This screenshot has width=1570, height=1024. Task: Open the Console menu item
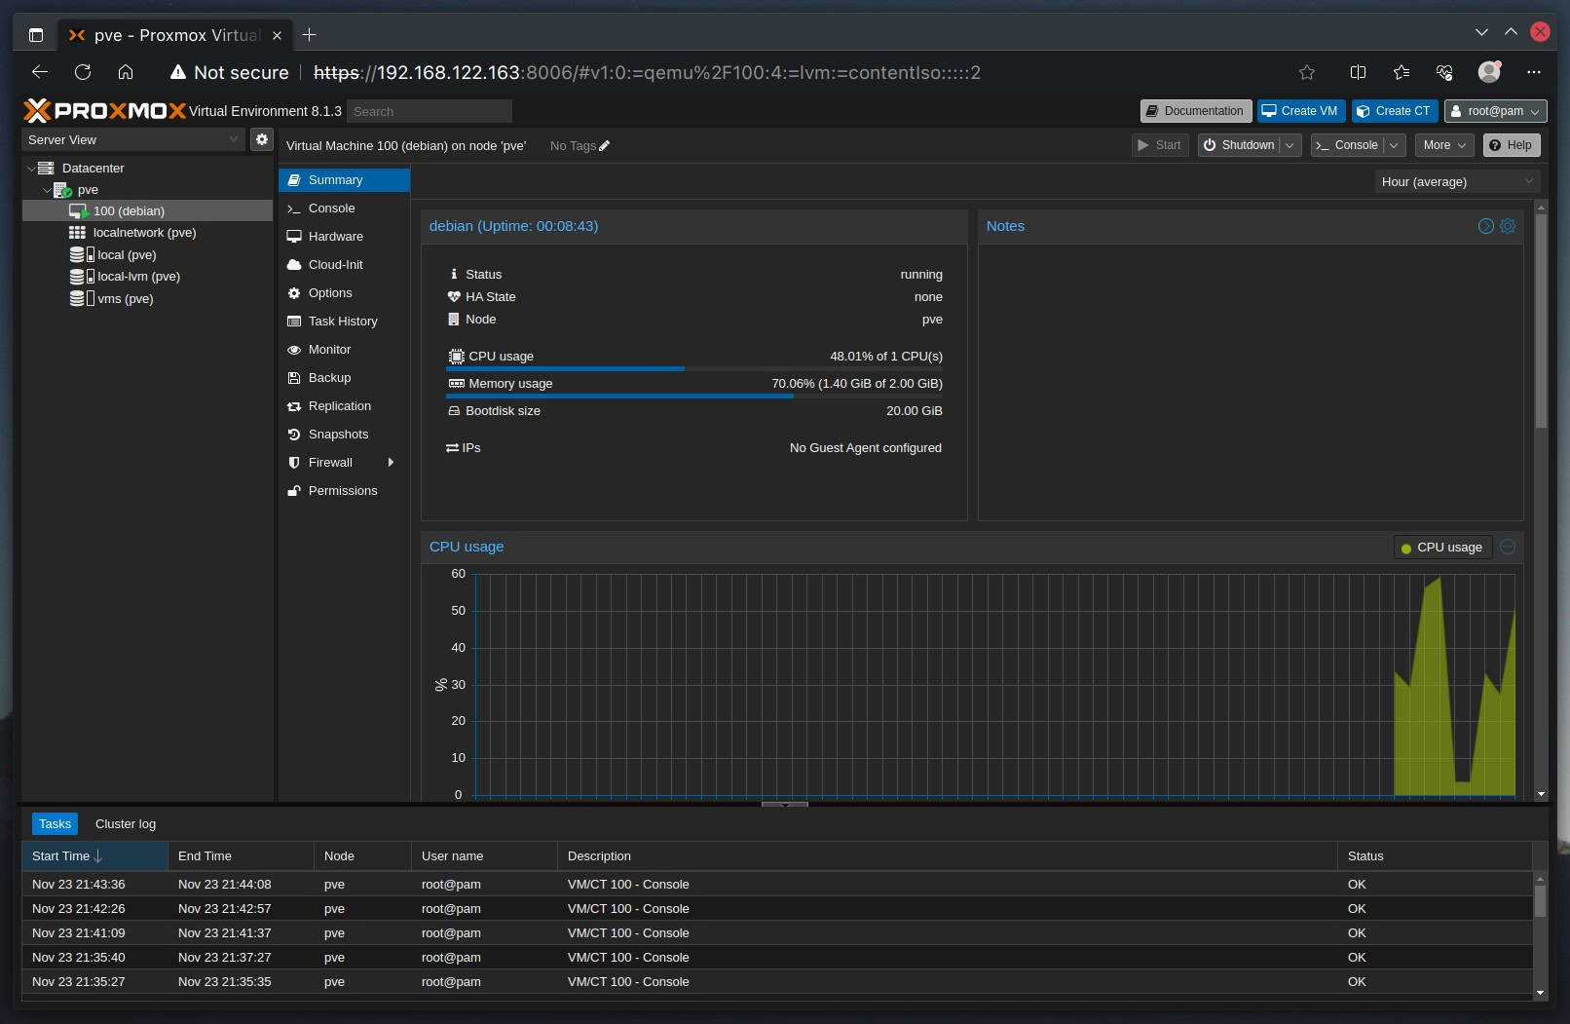[344, 209]
